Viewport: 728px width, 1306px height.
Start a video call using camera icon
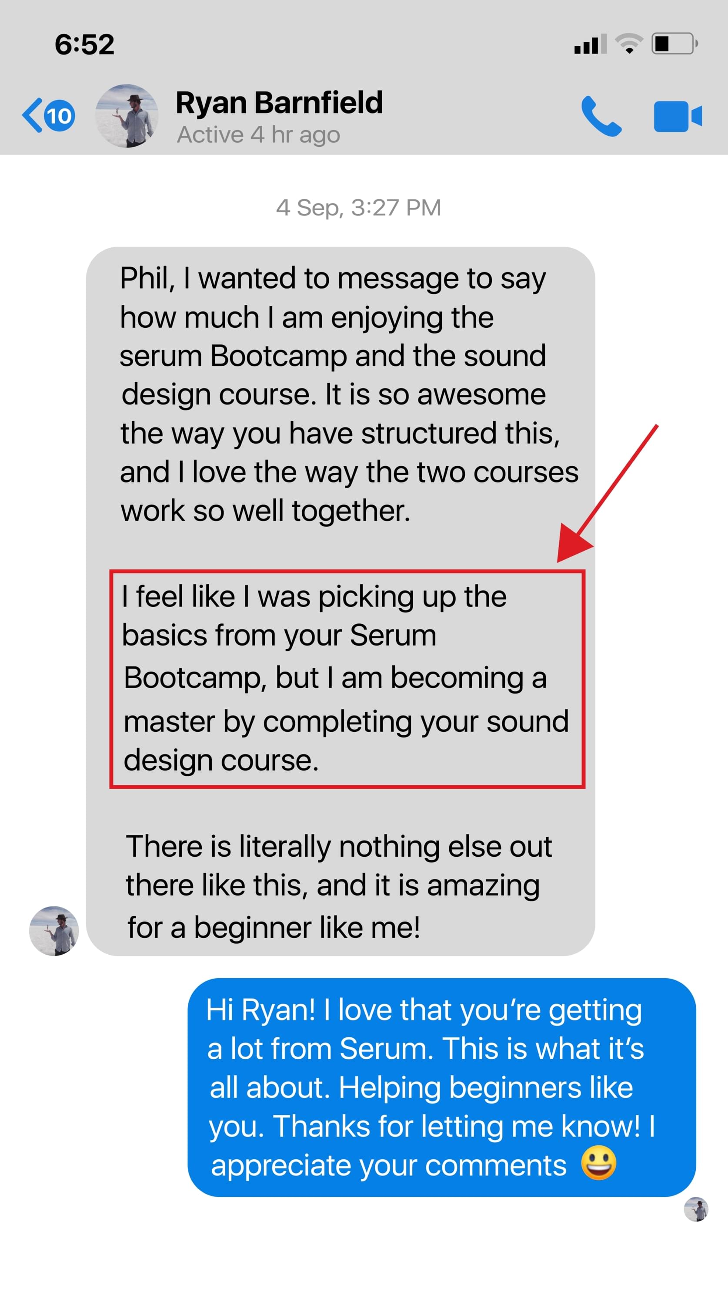click(678, 117)
